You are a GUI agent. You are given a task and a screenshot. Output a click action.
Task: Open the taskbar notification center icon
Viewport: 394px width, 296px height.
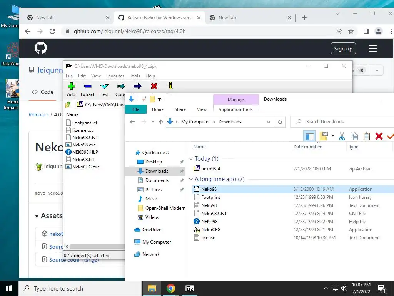[382, 289]
